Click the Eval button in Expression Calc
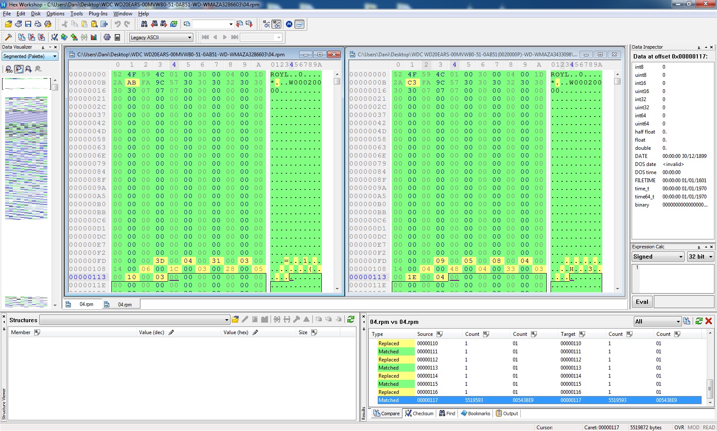The width and height of the screenshot is (717, 431). click(x=642, y=302)
